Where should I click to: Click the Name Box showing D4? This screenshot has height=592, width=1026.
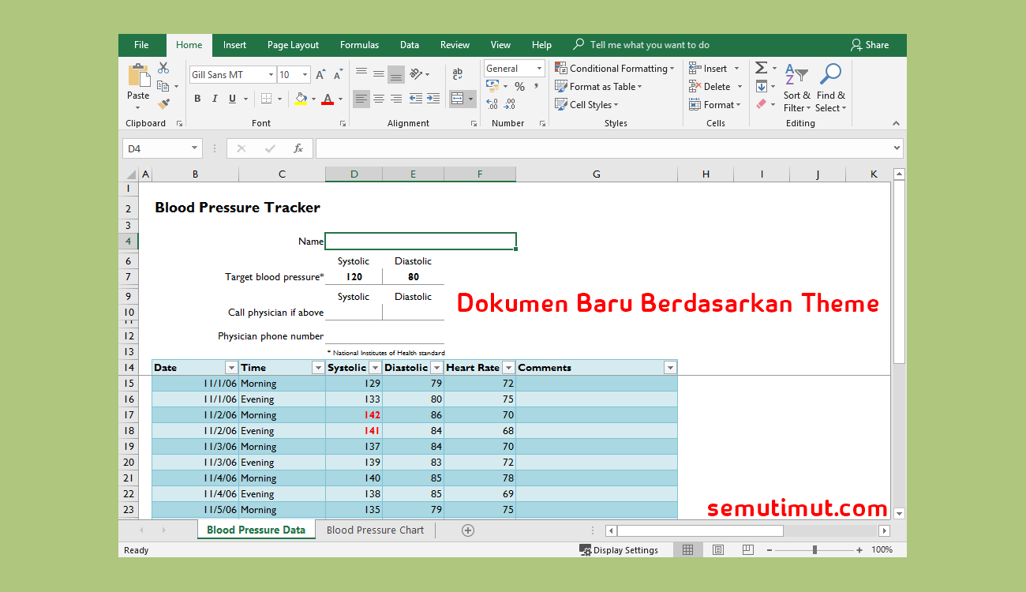pyautogui.click(x=156, y=148)
